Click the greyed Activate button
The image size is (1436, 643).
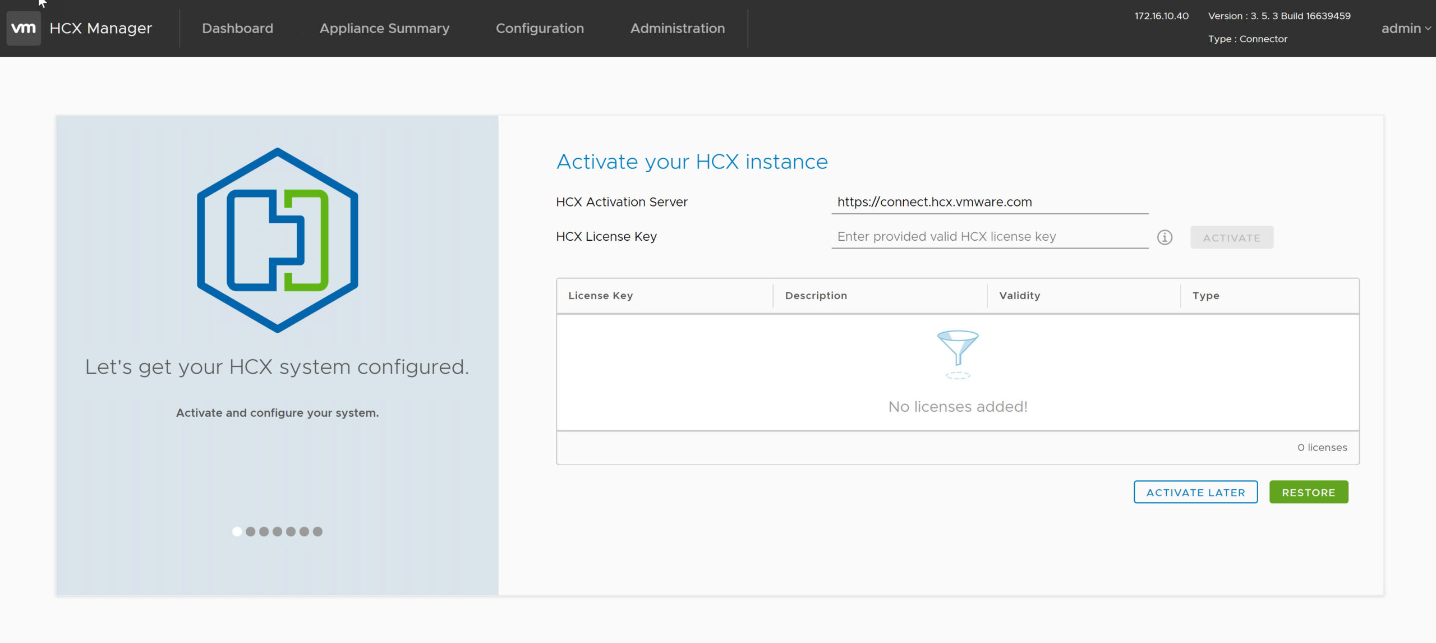(x=1231, y=237)
